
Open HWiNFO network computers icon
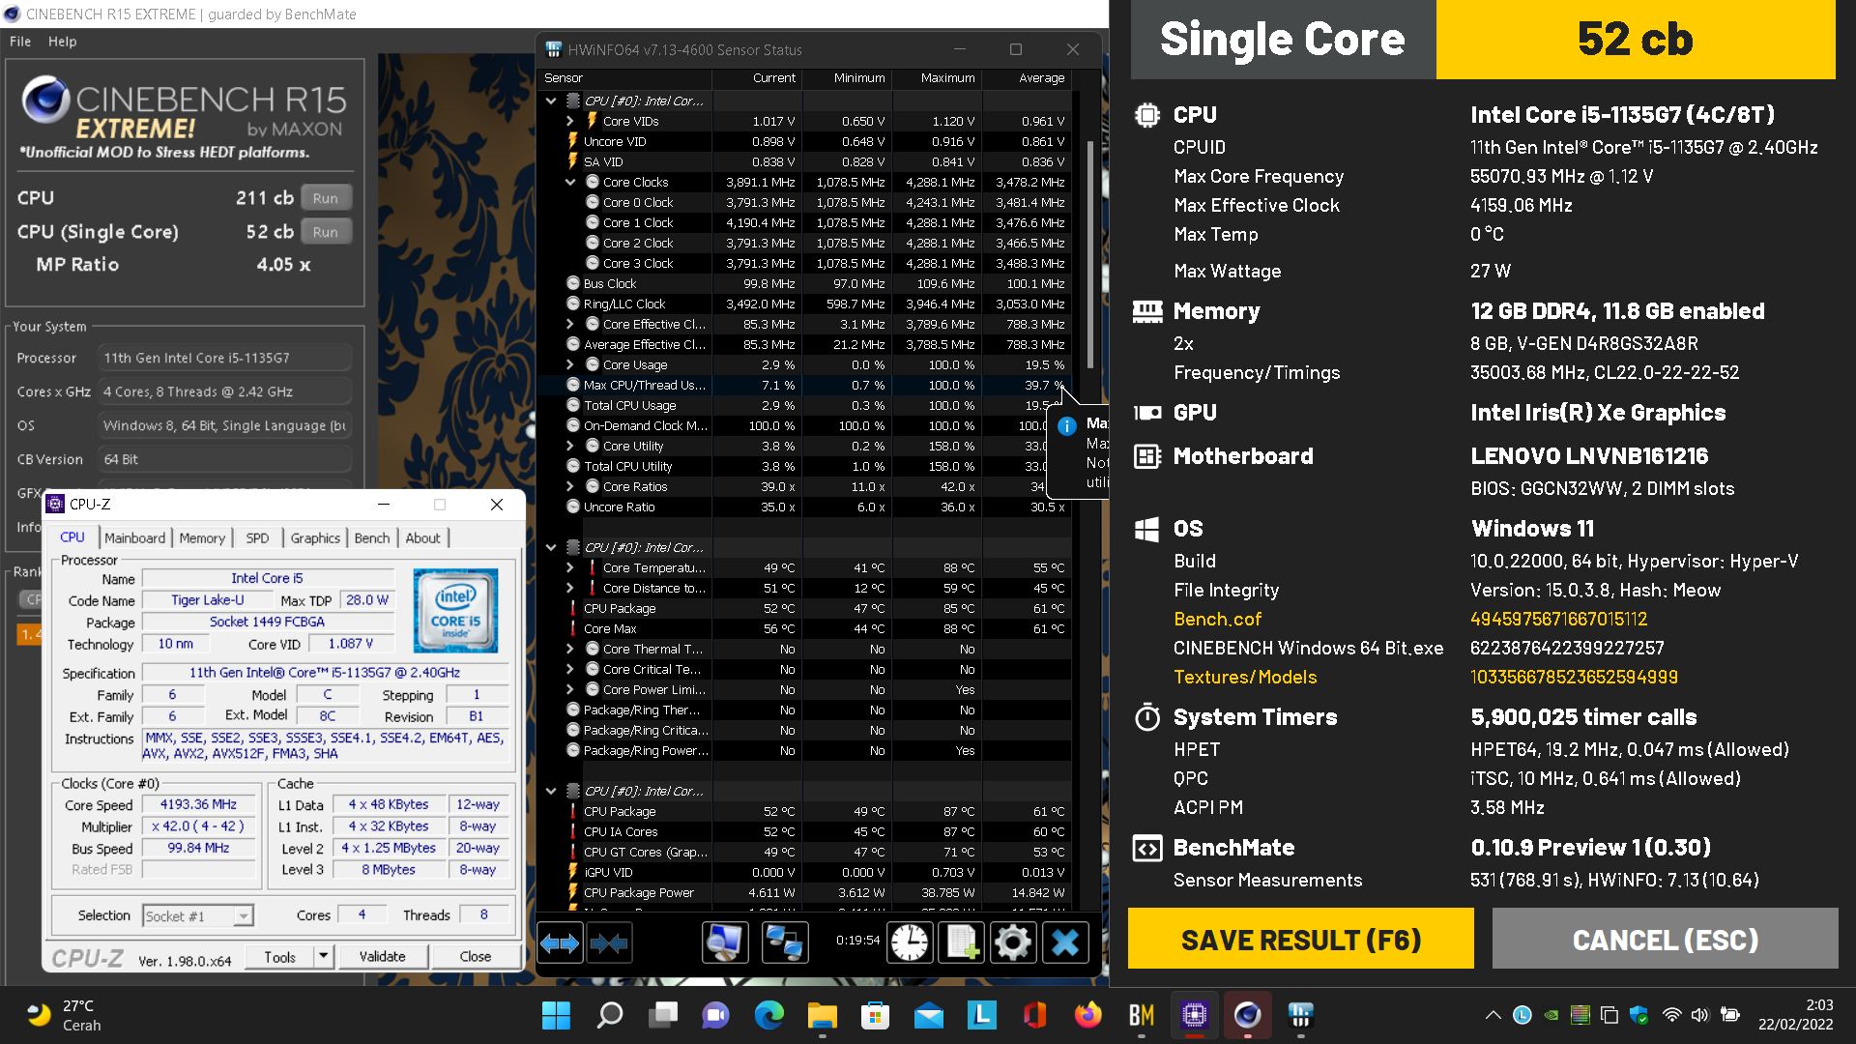pyautogui.click(x=784, y=942)
